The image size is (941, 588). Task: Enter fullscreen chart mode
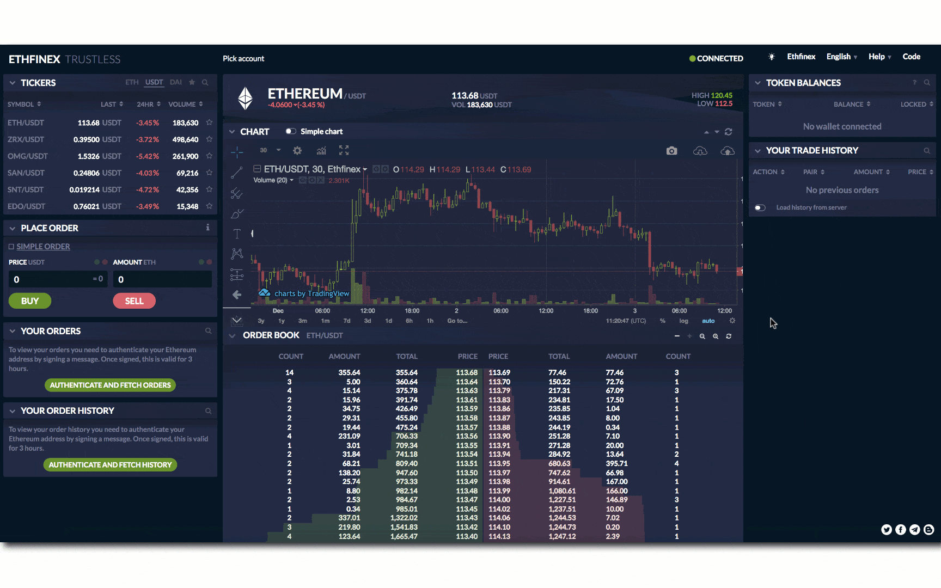344,150
